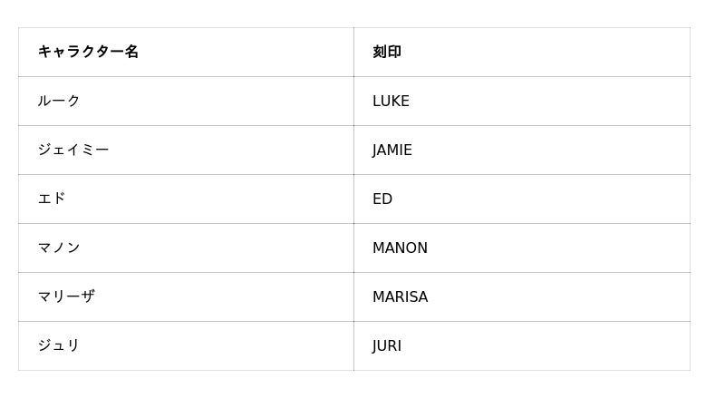Choose the table row for エド
The image size is (725, 398).
click(x=353, y=199)
